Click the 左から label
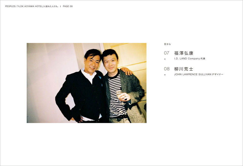 (167, 44)
